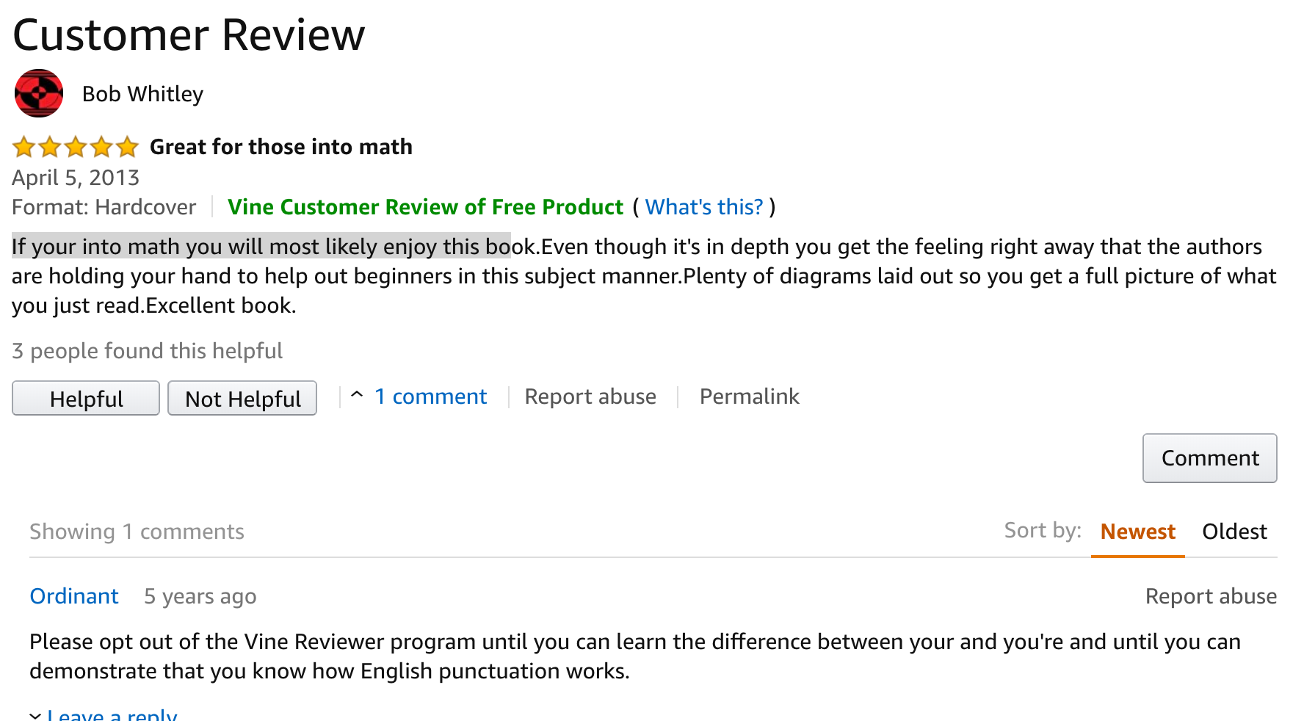The height and width of the screenshot is (721, 1304).
Task: Click reviewer name Bob Whitley
Action: [142, 94]
